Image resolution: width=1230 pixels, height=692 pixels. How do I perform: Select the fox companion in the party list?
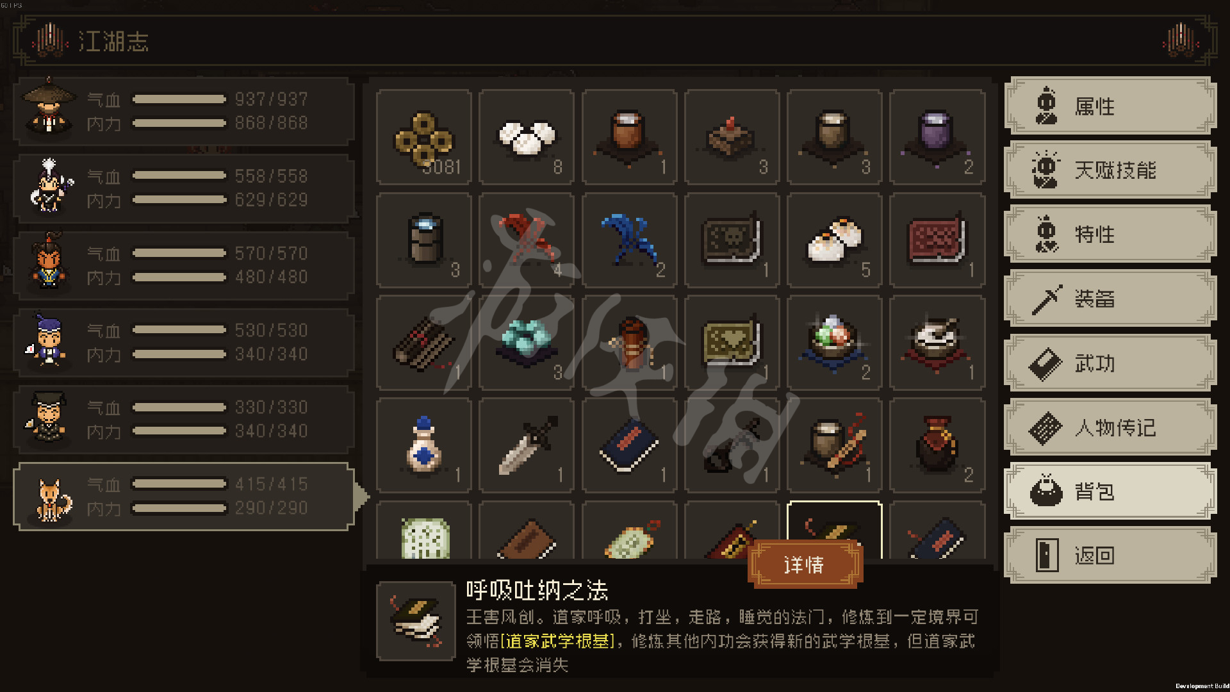point(184,497)
